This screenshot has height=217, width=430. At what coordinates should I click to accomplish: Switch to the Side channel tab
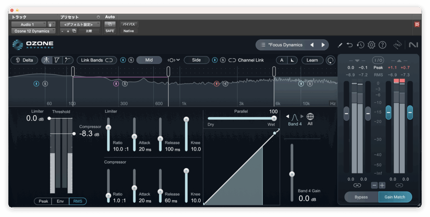(196, 60)
